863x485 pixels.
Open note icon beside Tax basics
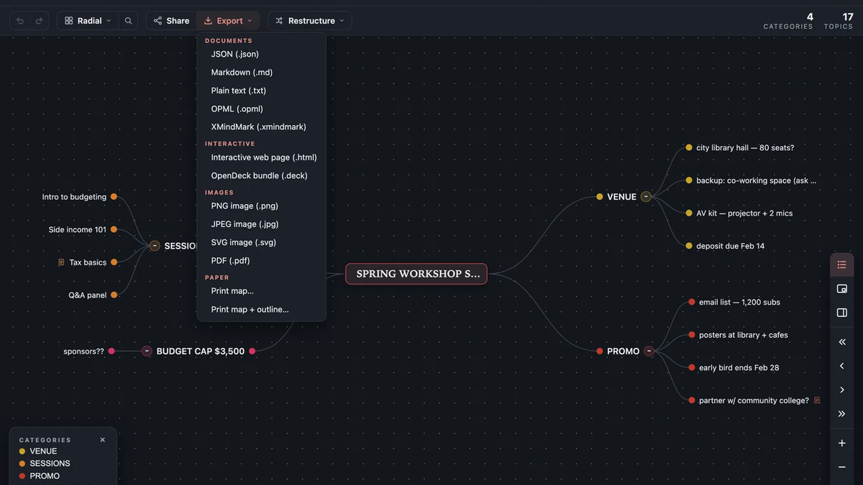click(x=61, y=262)
